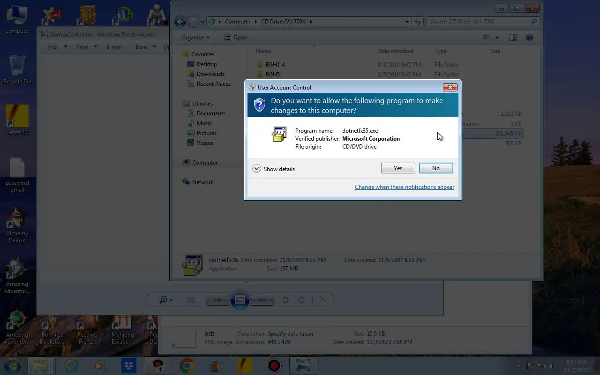
Task: Click the Computer segment in the address bar
Action: tap(238, 22)
